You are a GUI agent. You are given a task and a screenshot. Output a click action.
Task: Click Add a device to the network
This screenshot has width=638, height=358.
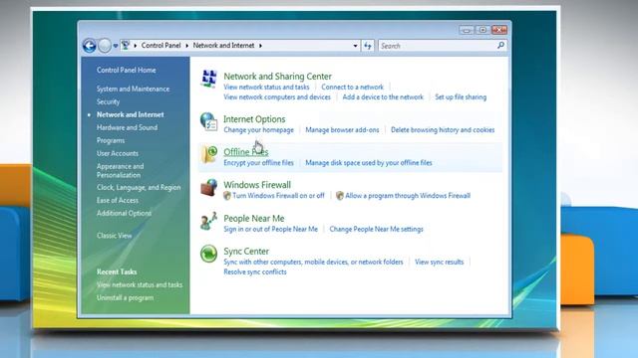pyautogui.click(x=383, y=97)
